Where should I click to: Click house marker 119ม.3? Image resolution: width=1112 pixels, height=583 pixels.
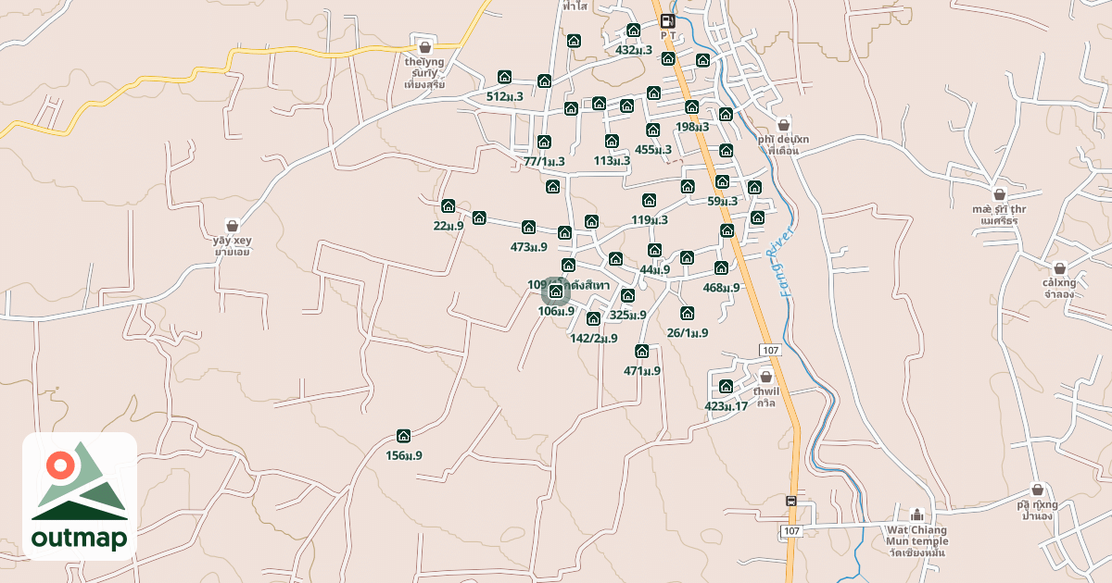point(650,201)
